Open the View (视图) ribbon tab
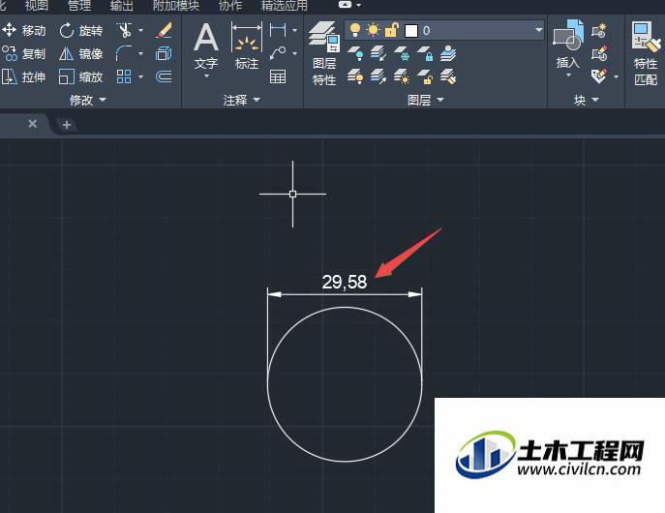The image size is (665, 513). pos(37,6)
